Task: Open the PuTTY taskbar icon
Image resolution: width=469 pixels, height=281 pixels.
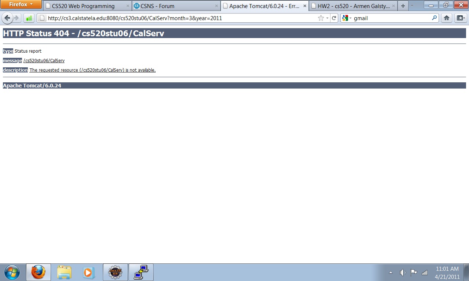Action: pos(141,272)
